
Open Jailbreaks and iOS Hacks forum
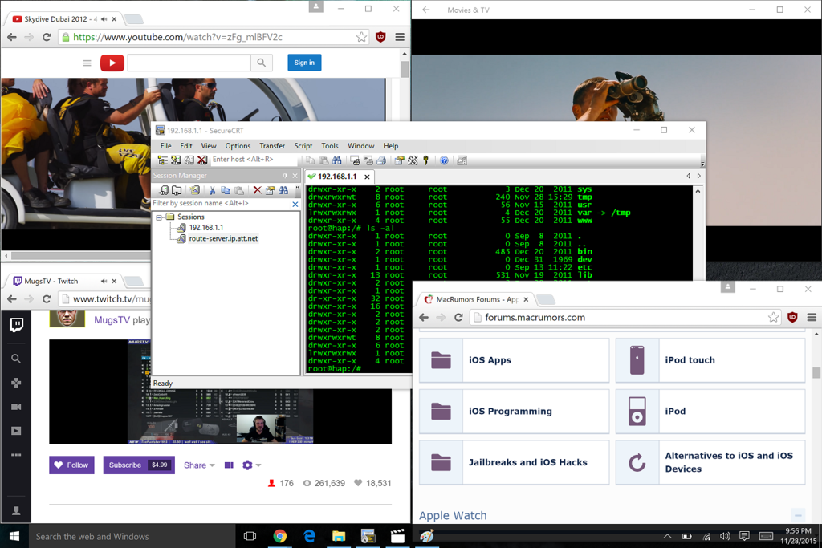[x=527, y=462]
